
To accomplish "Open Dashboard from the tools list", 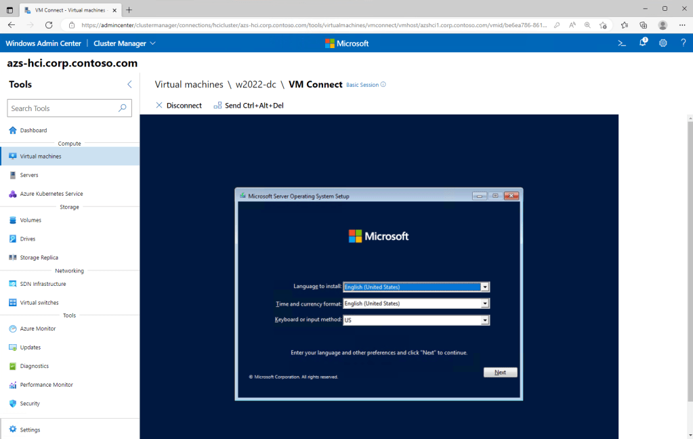I will click(33, 130).
